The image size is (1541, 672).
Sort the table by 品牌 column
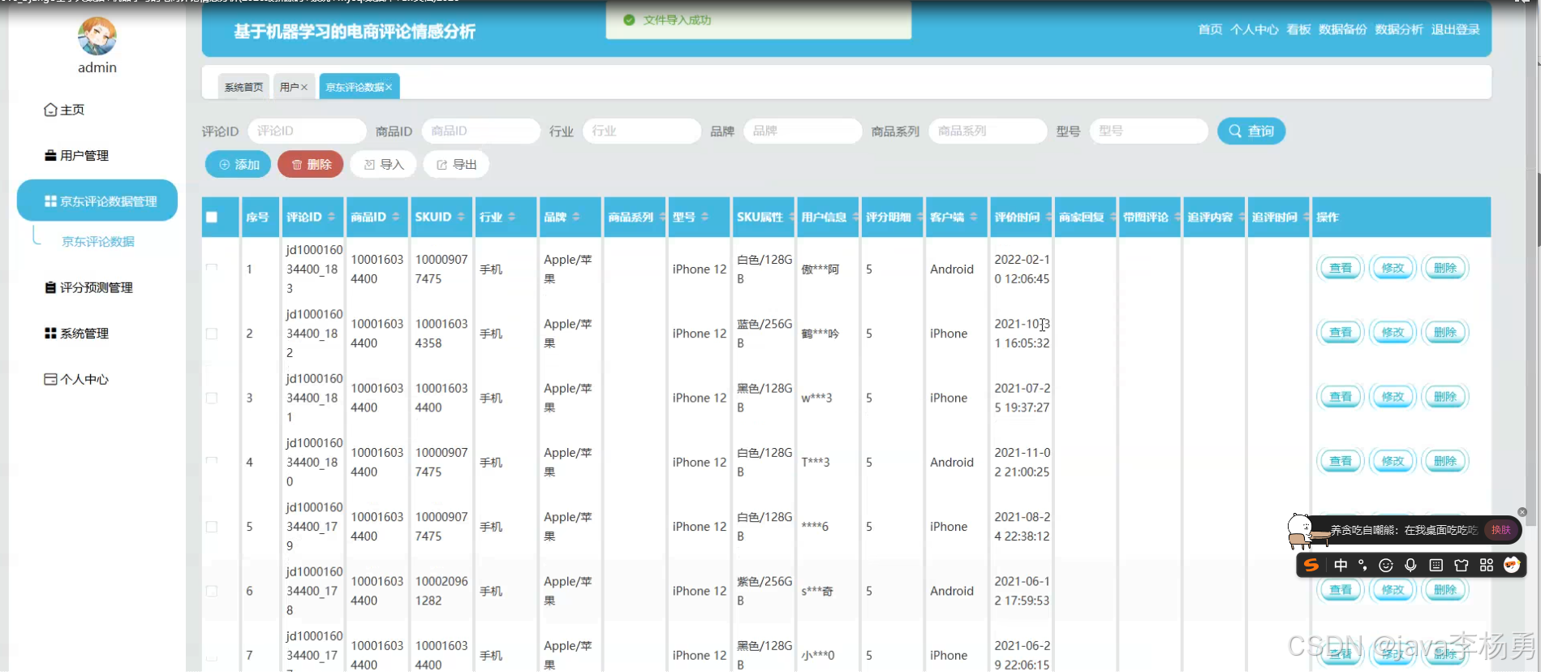pos(575,217)
